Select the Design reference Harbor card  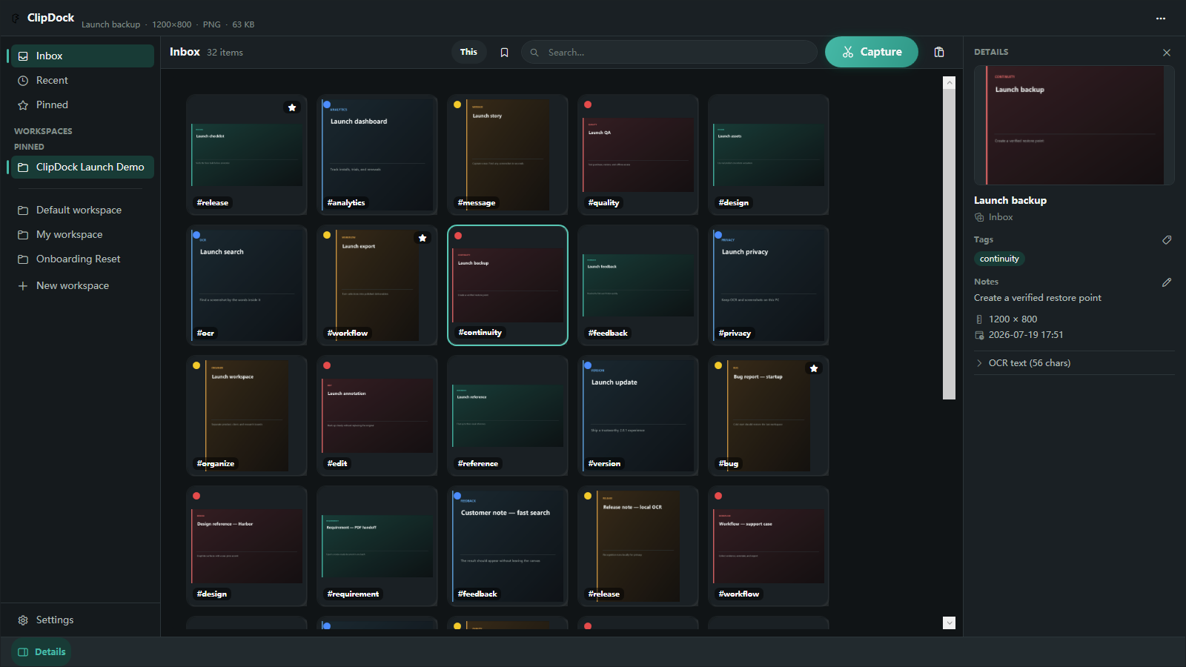(247, 546)
